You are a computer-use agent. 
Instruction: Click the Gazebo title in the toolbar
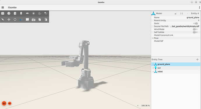click(12, 8)
